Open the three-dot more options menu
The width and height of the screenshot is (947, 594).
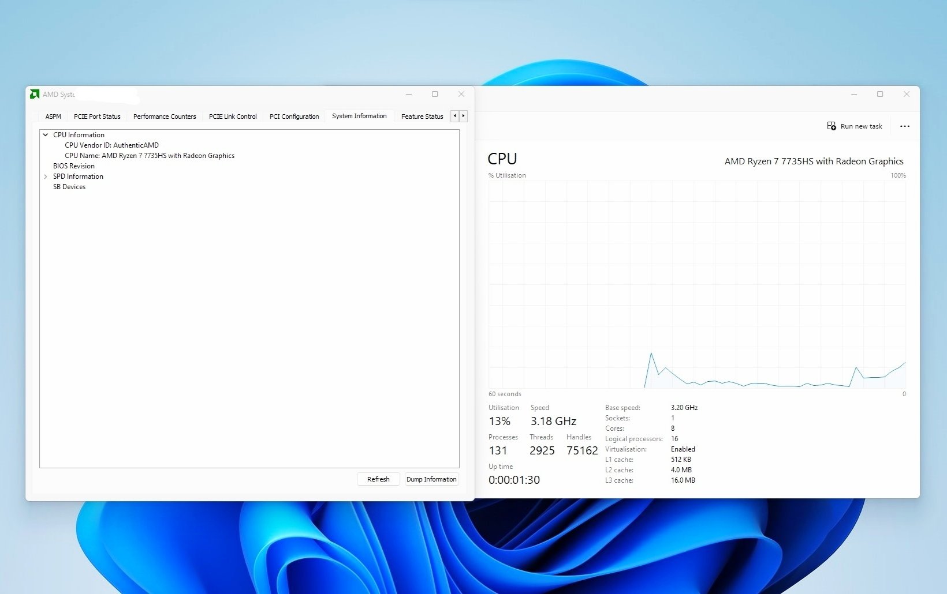(x=905, y=126)
